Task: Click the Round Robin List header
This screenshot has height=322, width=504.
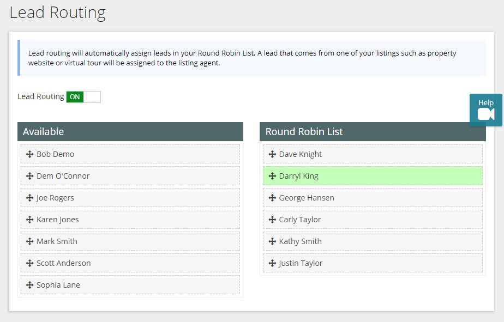Action: (373, 132)
